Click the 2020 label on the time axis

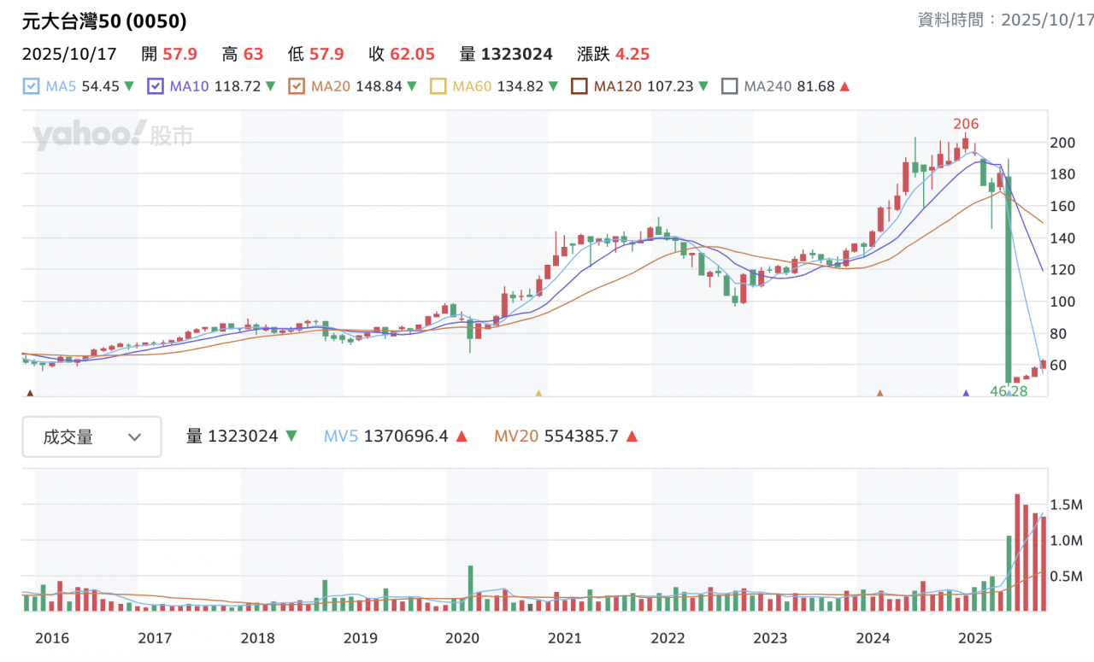coord(462,637)
